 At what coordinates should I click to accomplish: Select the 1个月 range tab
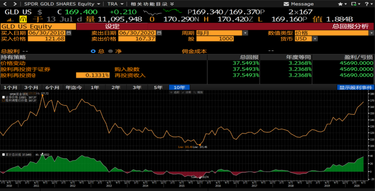coord(10,87)
